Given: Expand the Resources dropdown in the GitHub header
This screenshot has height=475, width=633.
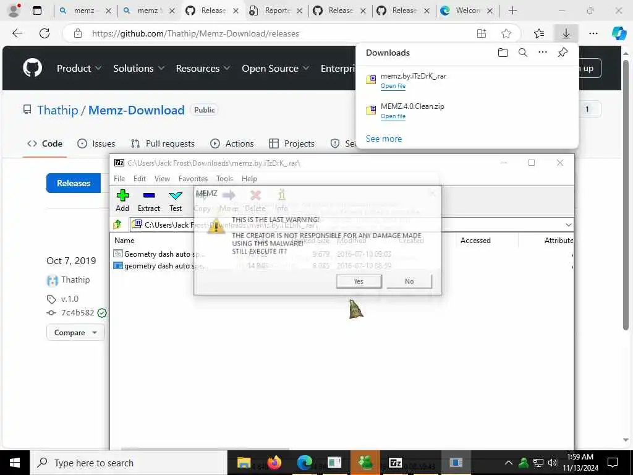Looking at the screenshot, I should (x=203, y=68).
